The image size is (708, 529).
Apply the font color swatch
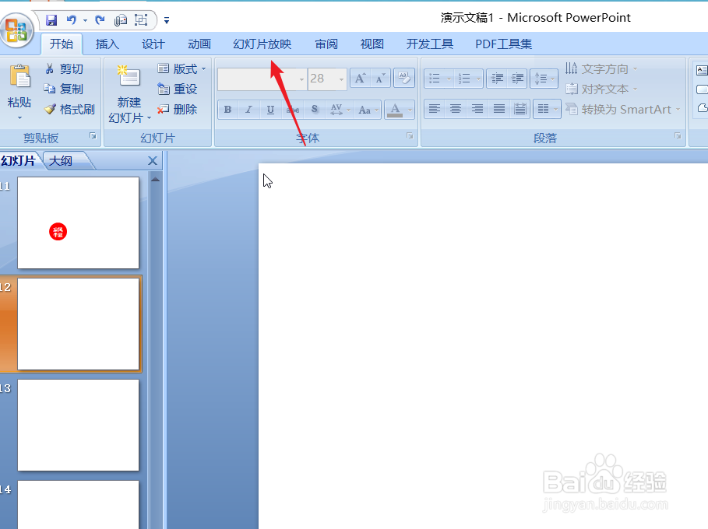click(x=395, y=110)
